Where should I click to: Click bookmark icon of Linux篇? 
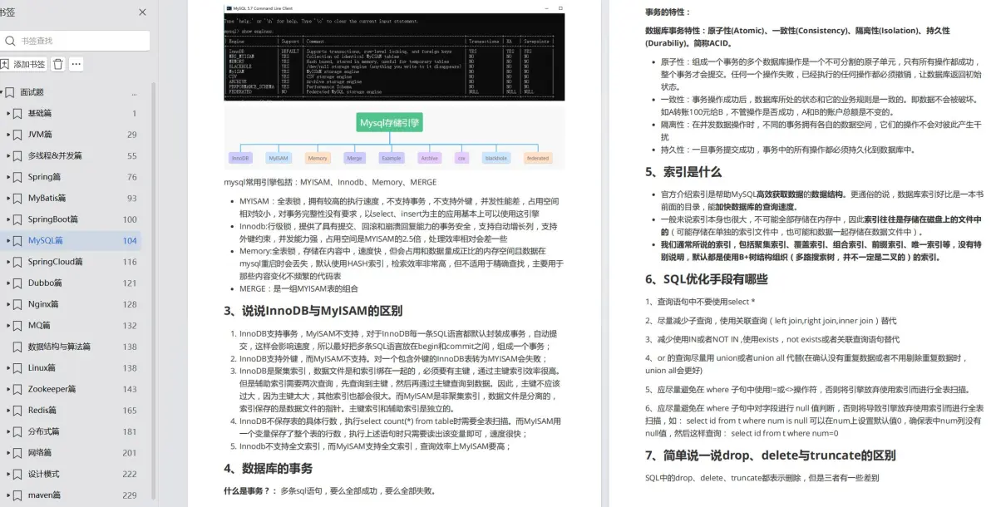(17, 368)
